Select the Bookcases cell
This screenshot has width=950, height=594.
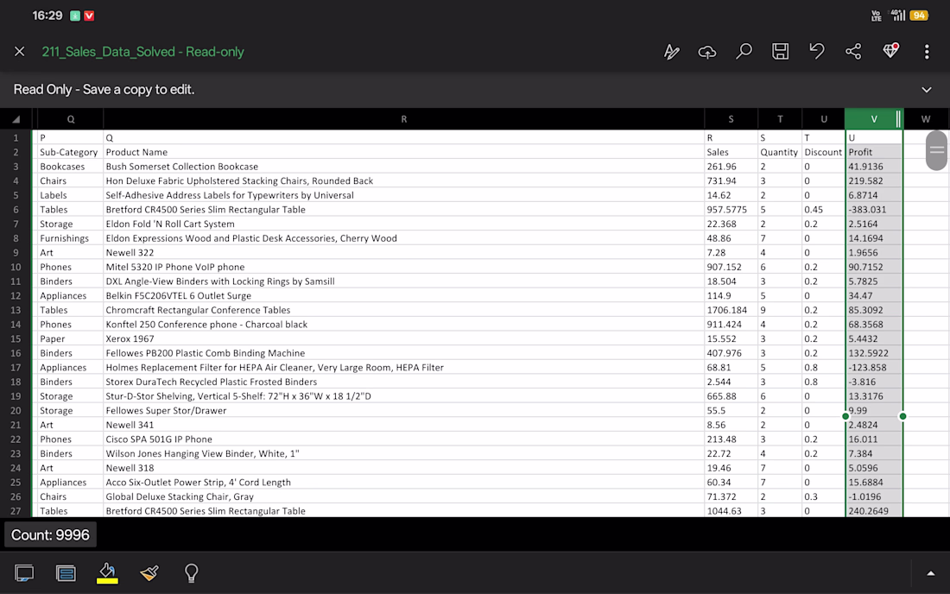71,167
